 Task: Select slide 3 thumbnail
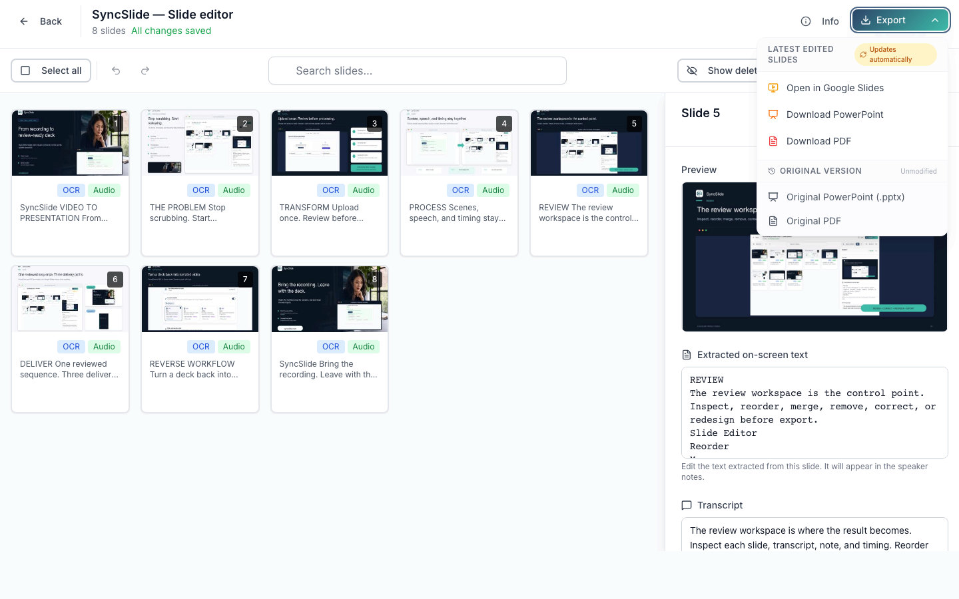point(330,143)
